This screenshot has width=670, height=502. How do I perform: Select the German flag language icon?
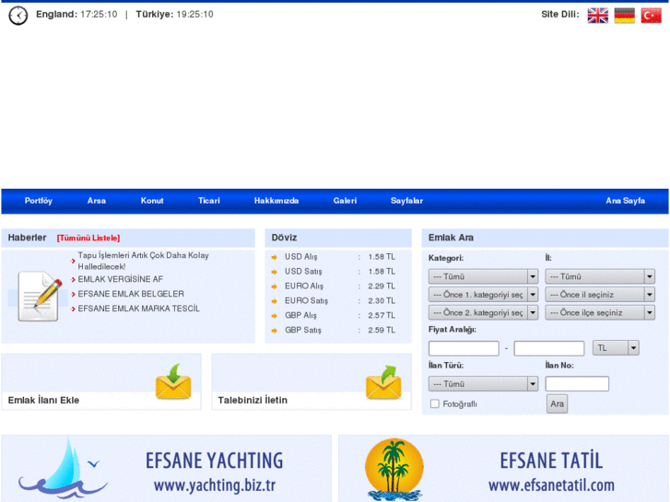click(624, 15)
